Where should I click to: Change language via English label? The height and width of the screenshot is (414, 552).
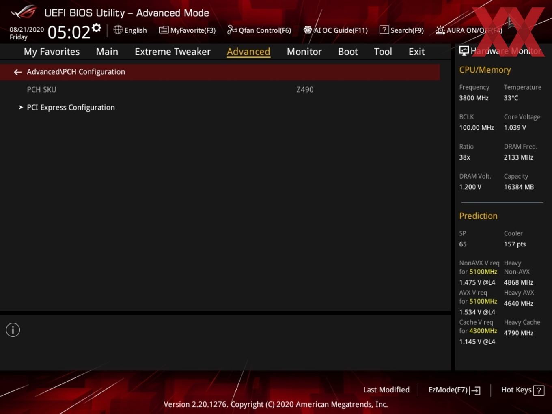pyautogui.click(x=136, y=30)
